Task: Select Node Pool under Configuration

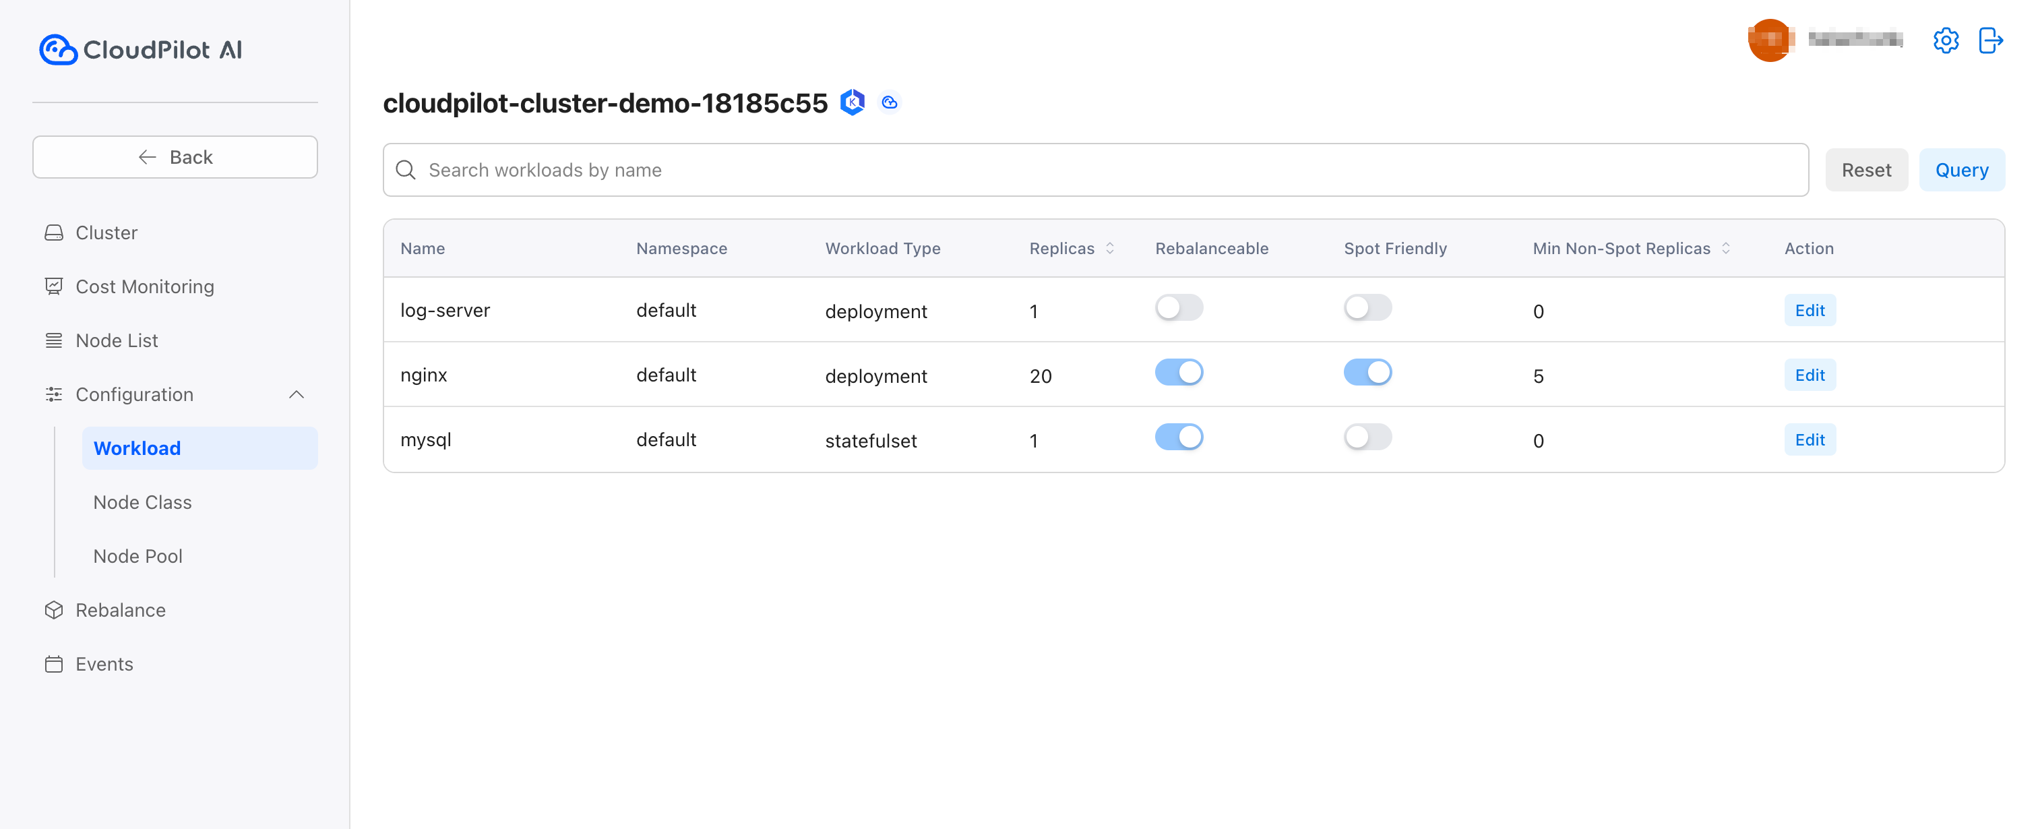Action: click(x=137, y=555)
